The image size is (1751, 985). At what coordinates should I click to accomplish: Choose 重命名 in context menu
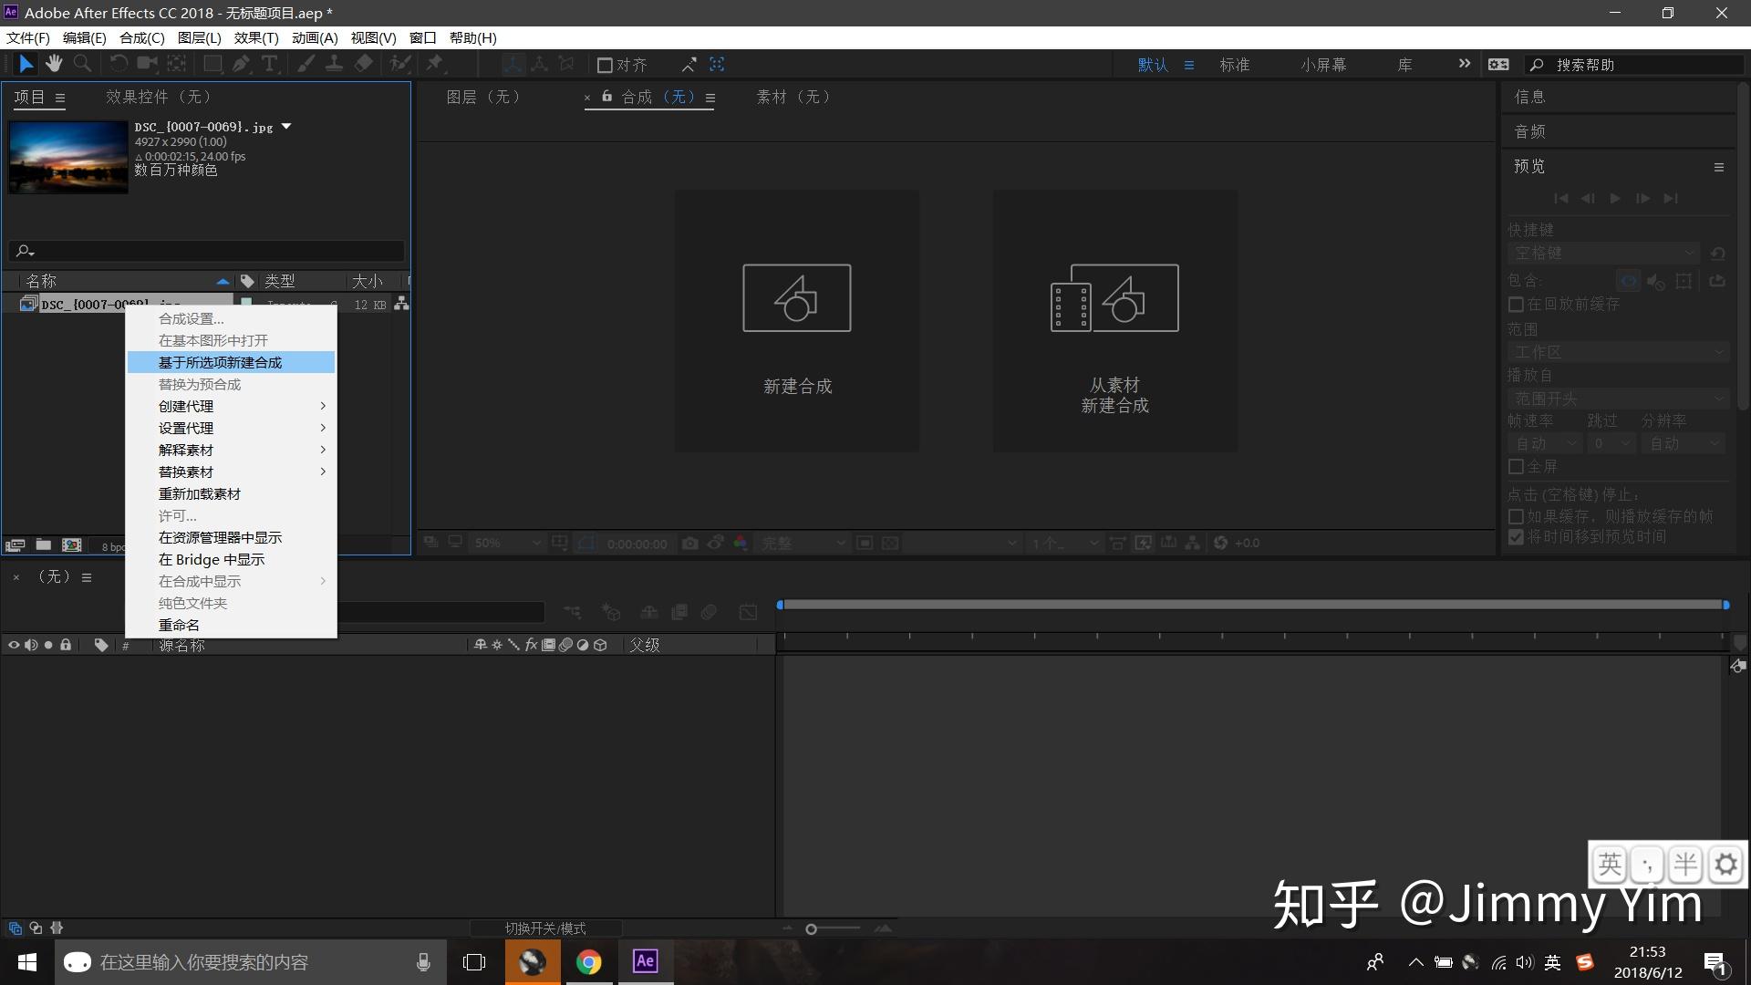click(232, 625)
